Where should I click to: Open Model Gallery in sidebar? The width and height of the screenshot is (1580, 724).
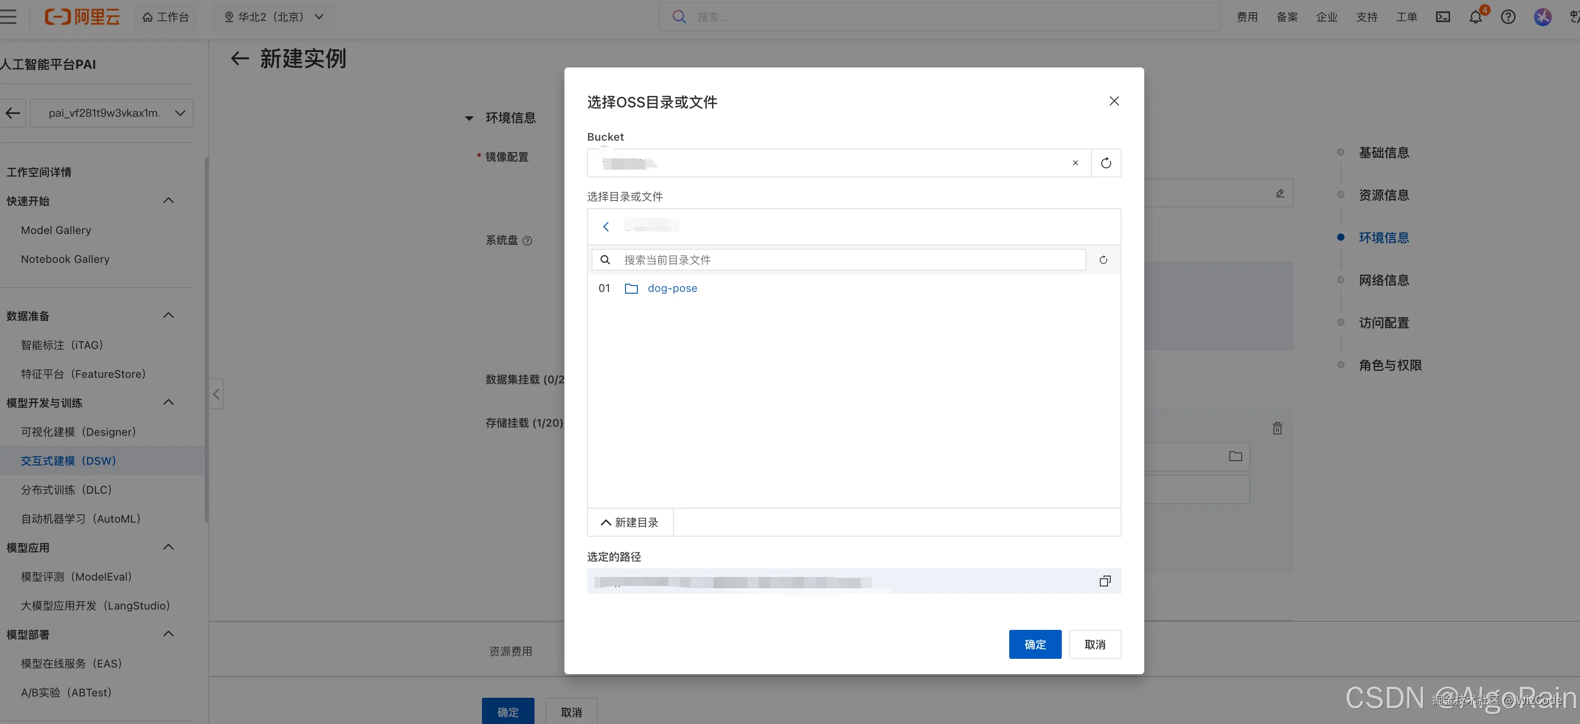coord(56,230)
